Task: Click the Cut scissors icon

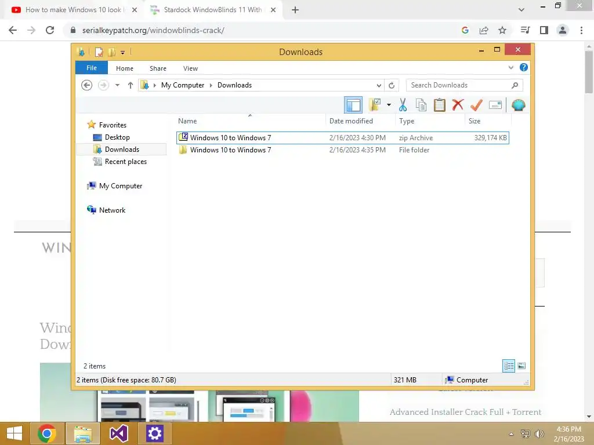Action: tap(403, 105)
